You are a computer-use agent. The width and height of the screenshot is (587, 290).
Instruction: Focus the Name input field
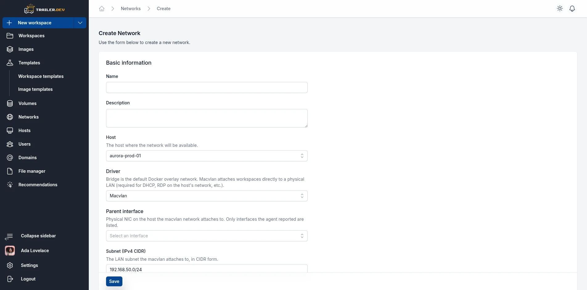207,87
